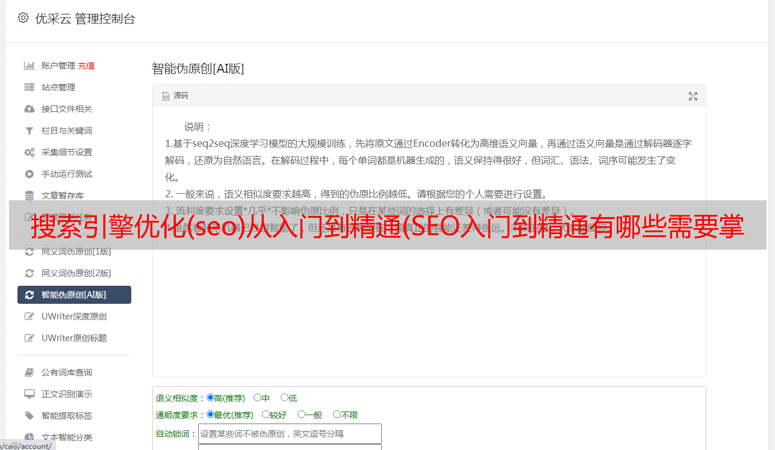
Task: Open 手动运行测试 in the sidebar
Action: tap(67, 174)
